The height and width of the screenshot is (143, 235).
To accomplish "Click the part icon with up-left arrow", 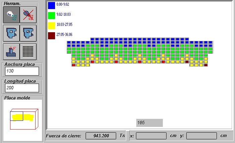I will (11, 33).
